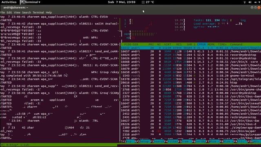
Task: Select the gnome-terminal process row
Action: point(191,76)
